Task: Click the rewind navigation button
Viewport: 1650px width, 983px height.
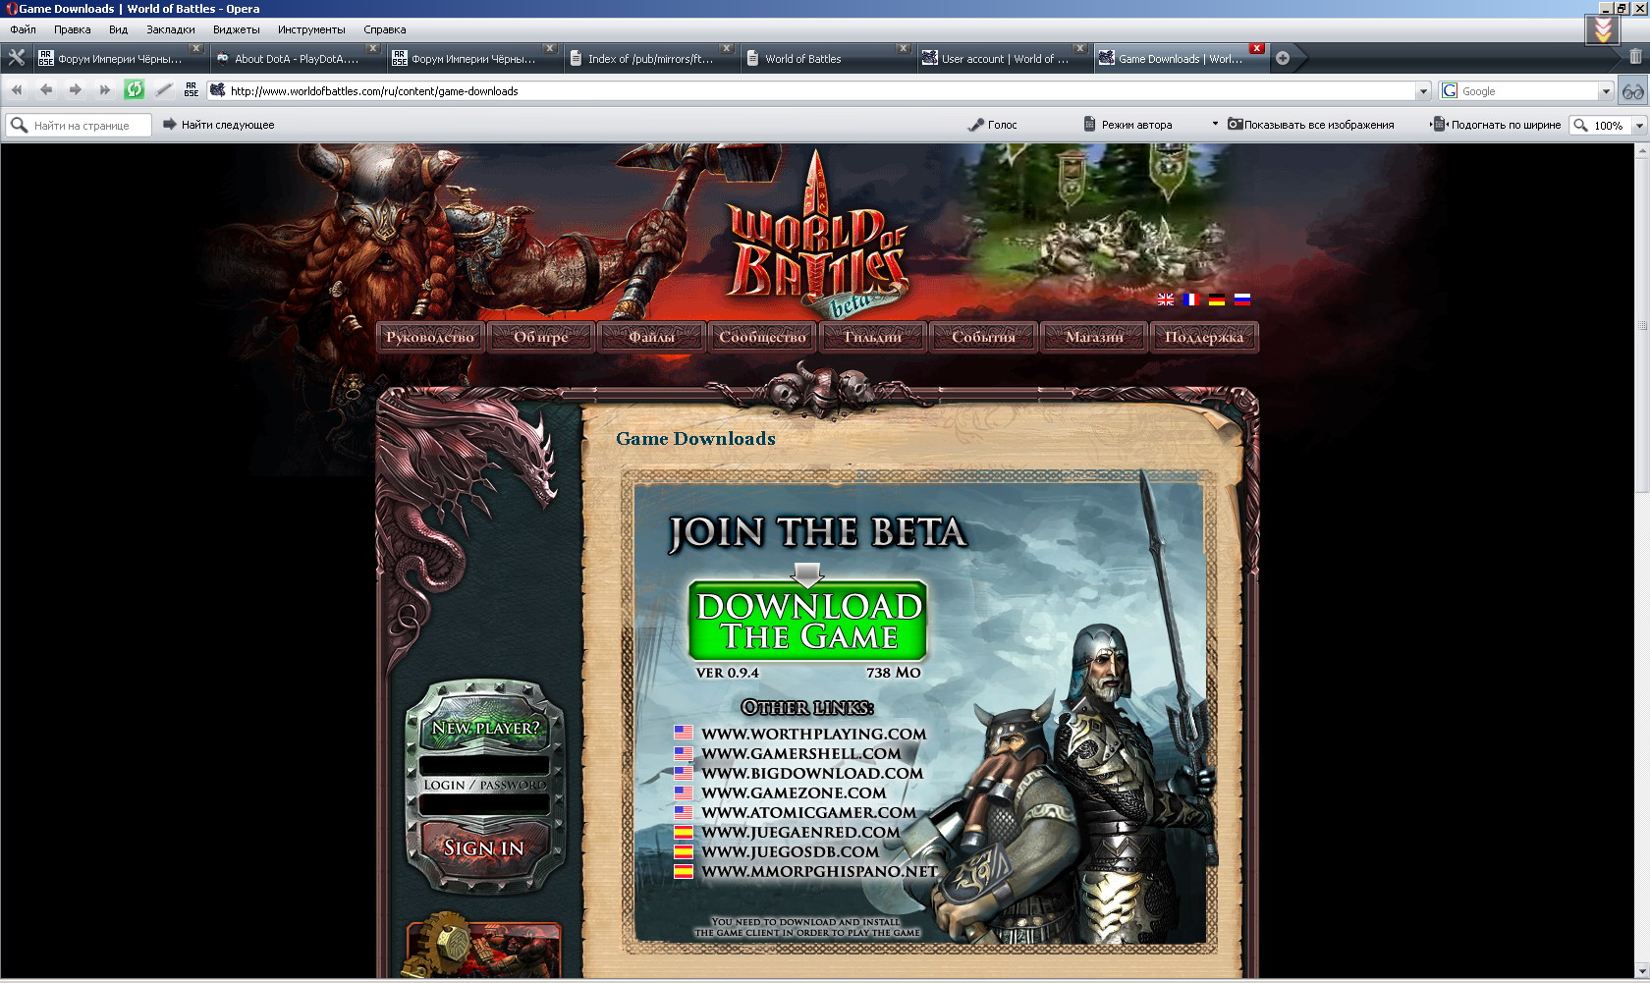Action: (17, 90)
